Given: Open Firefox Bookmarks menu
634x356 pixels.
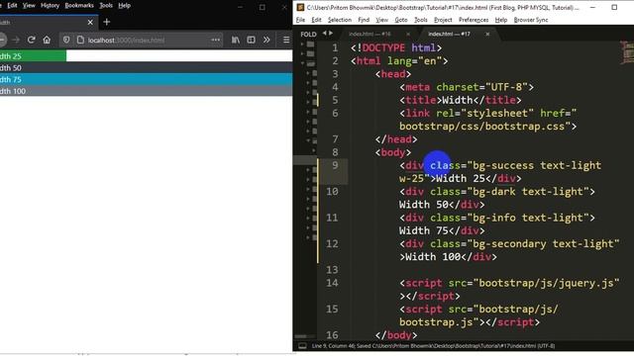Looking at the screenshot, I should click(x=79, y=6).
